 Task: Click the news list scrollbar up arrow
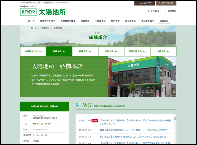175,116
